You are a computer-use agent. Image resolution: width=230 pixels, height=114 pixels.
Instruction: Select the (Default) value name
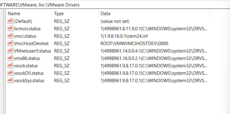click(23, 21)
